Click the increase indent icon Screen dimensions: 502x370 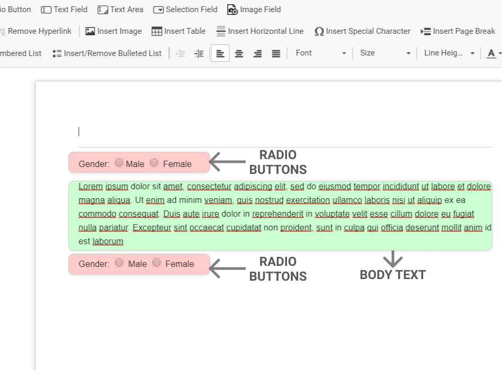coord(199,53)
